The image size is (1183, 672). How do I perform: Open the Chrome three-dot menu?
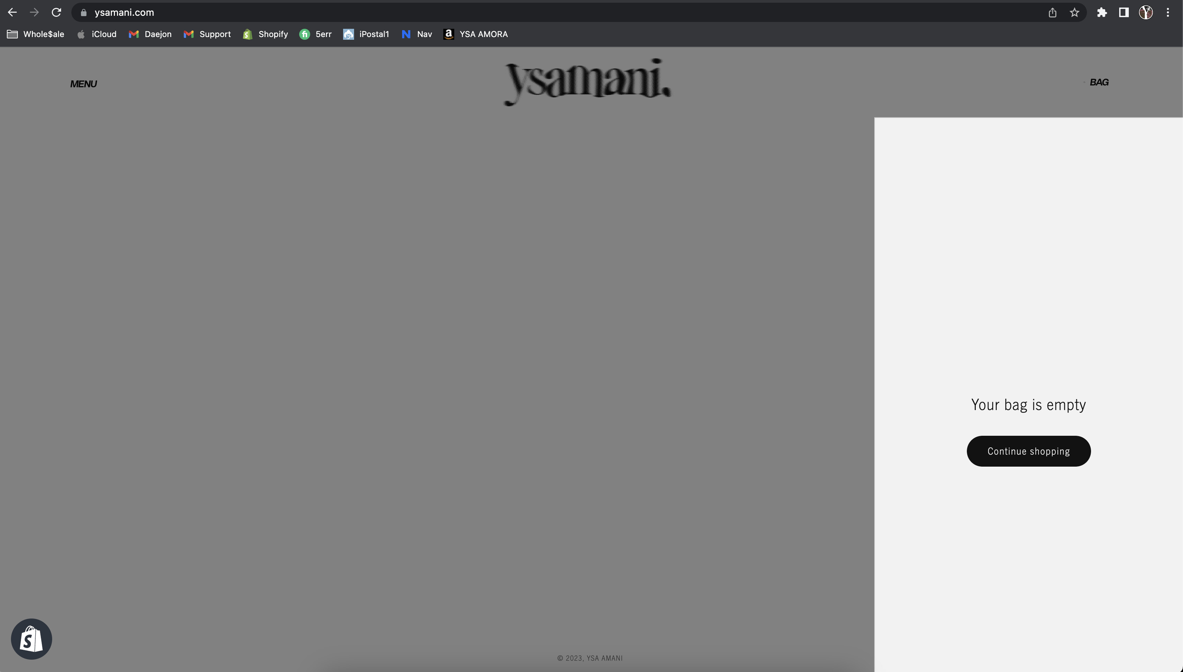tap(1168, 12)
